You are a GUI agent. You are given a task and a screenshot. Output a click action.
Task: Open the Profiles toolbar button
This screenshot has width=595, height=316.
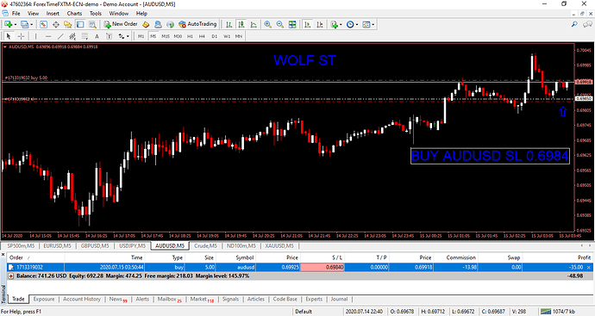24,25
